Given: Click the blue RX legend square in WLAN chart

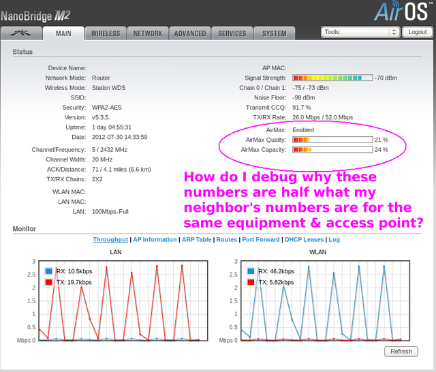Looking at the screenshot, I should tap(251, 271).
